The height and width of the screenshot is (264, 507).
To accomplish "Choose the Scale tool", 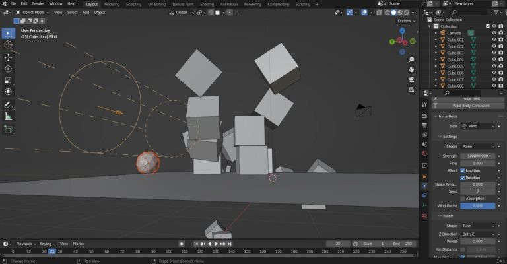I will click(8, 80).
